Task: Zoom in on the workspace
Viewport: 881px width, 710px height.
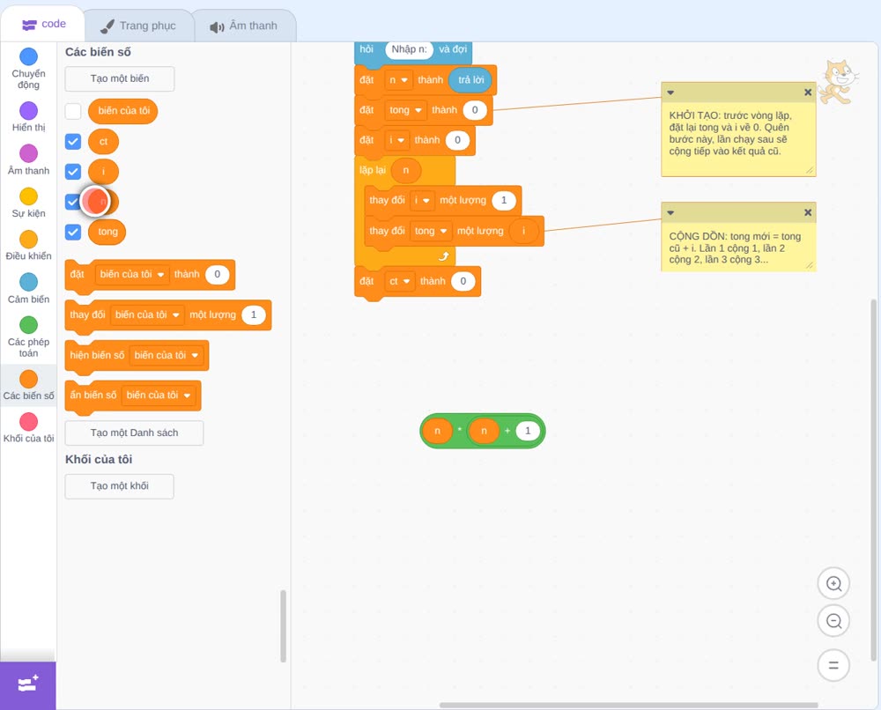Action: click(x=833, y=584)
